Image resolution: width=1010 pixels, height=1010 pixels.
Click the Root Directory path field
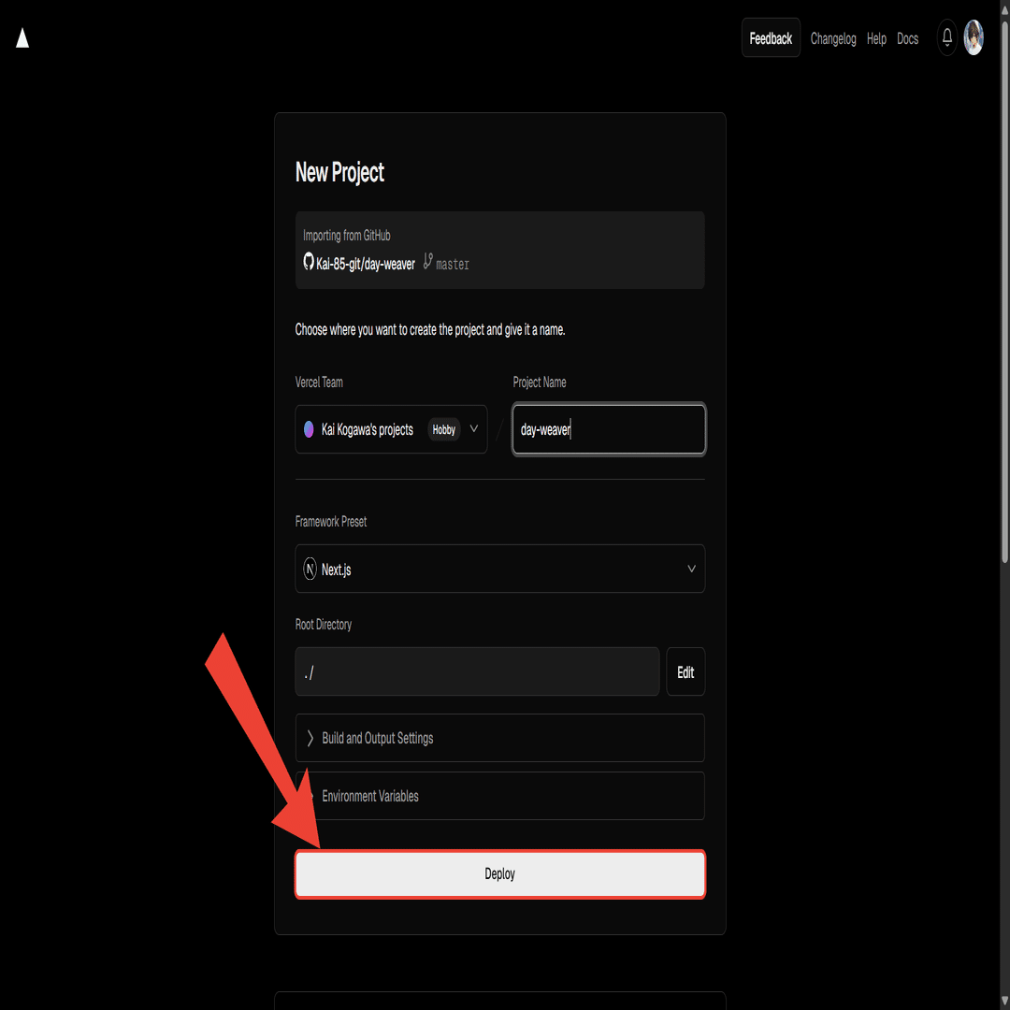coord(477,671)
